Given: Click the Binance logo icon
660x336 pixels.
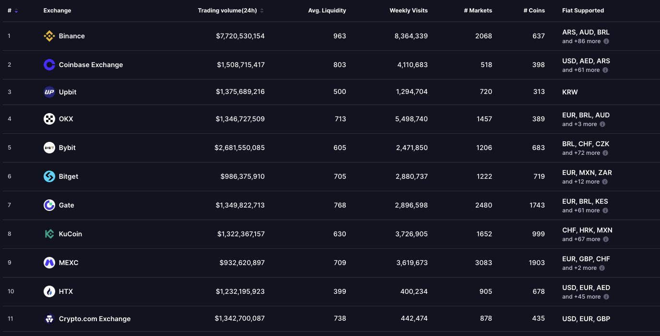Looking at the screenshot, I should [49, 36].
